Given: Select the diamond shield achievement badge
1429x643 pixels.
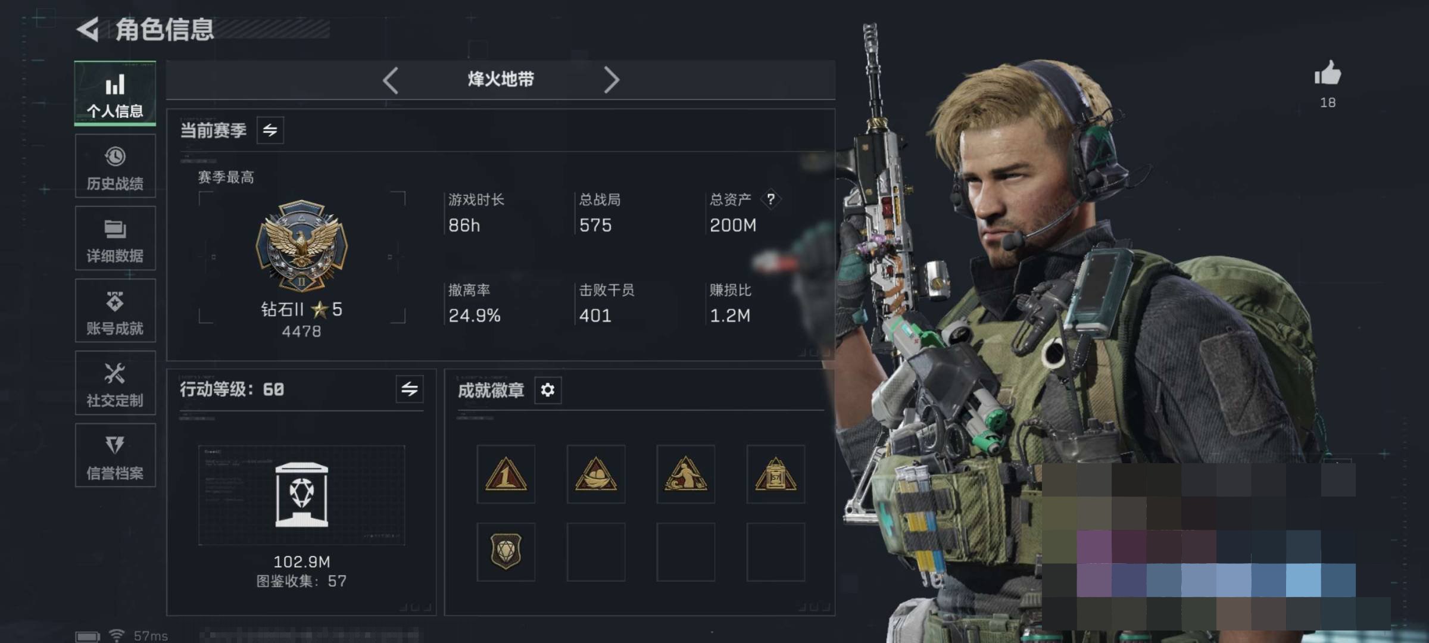Looking at the screenshot, I should coord(506,552).
